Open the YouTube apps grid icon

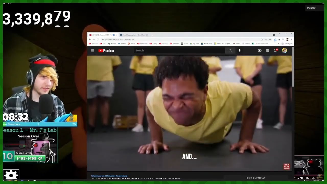coord(267,51)
